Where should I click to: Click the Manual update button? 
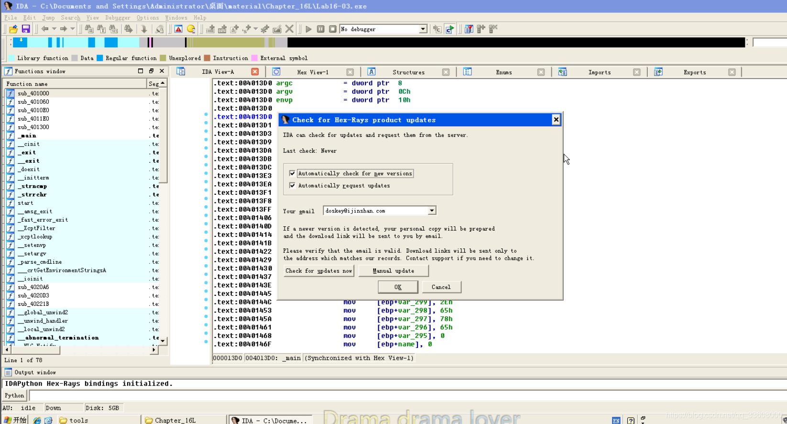pyautogui.click(x=393, y=271)
